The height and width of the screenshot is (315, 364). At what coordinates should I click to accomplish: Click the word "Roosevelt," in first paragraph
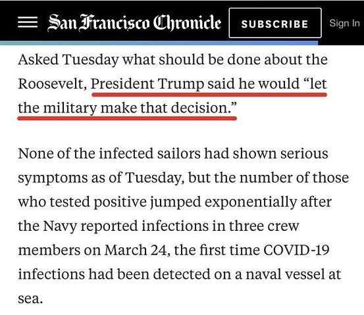(52, 84)
